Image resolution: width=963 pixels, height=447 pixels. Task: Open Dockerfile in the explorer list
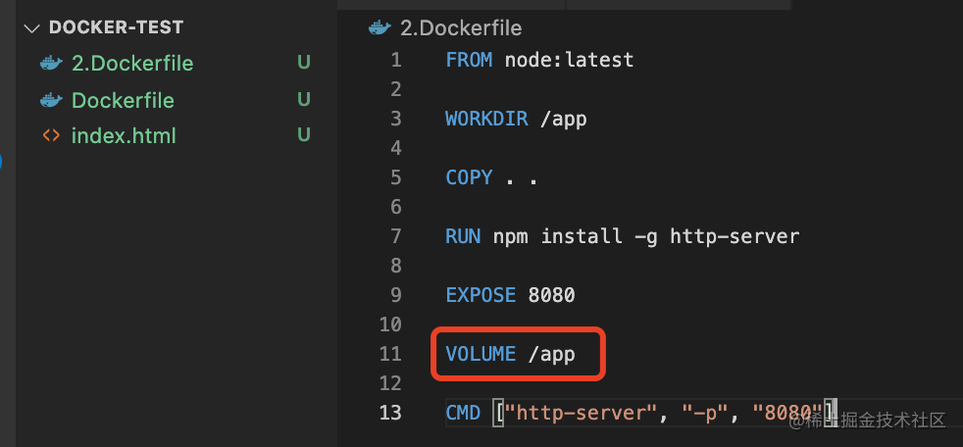123,100
